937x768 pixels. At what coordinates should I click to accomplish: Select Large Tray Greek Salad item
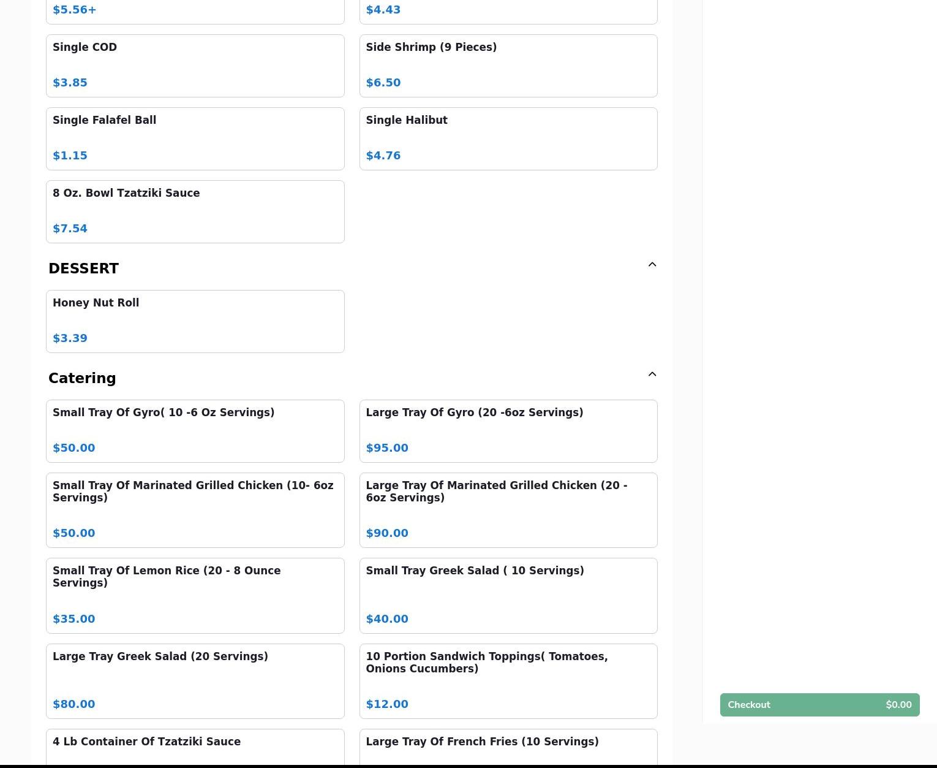click(x=195, y=681)
